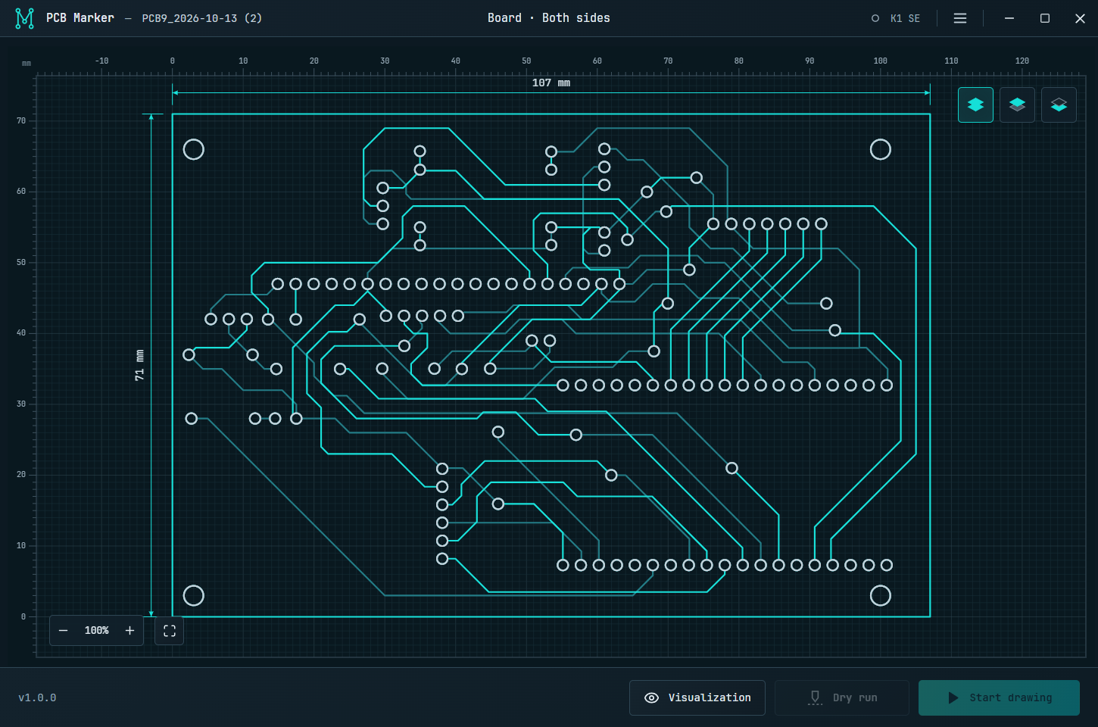1098x727 pixels.
Task: Open the Visualization view
Action: click(697, 697)
